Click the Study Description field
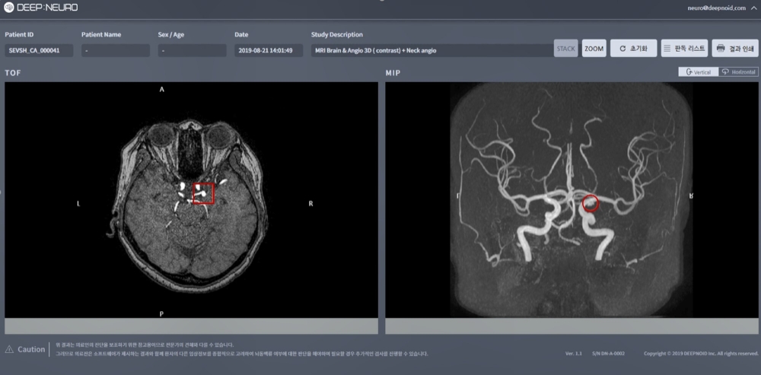Viewport: 761px width, 375px height. coord(431,50)
